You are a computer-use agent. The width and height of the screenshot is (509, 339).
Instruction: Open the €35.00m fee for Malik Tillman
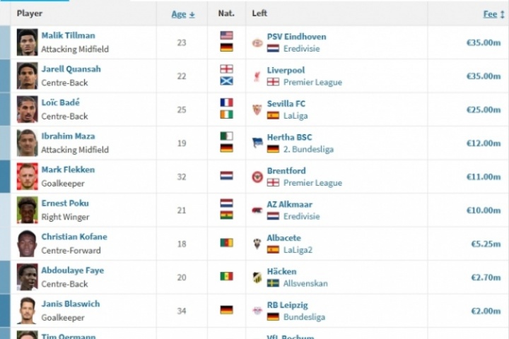point(484,42)
